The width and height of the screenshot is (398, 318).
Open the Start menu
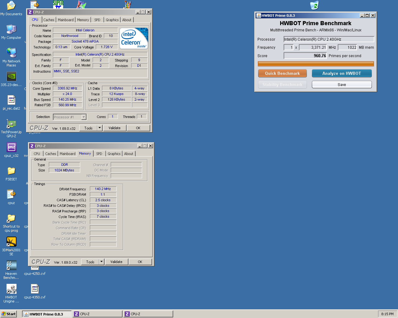[x=9, y=314]
